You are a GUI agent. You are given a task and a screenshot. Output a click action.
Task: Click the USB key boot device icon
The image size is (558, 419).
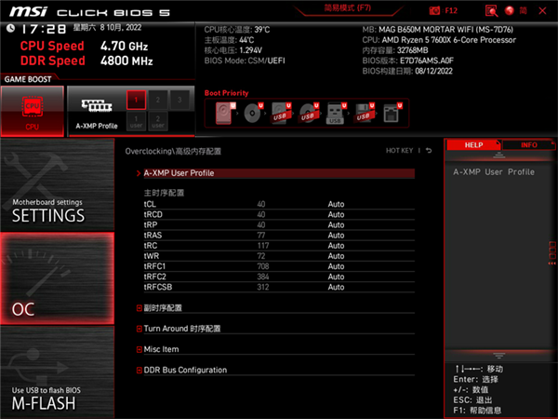[x=336, y=114]
